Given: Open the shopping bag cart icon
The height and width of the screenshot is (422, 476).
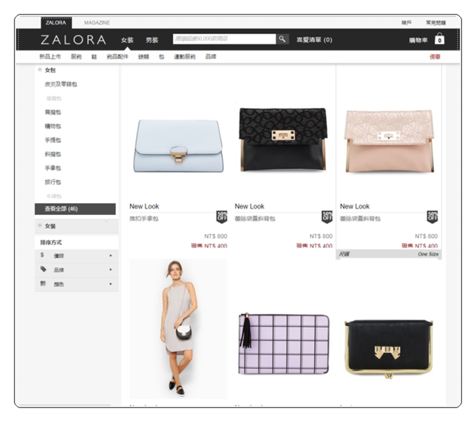Looking at the screenshot, I should point(440,39).
